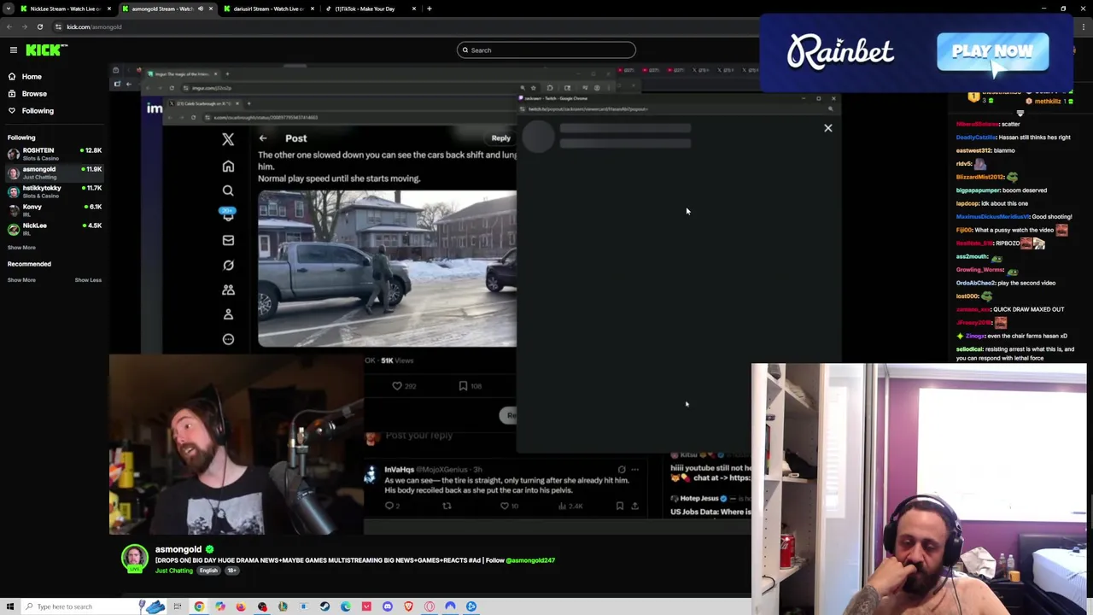This screenshot has height=615, width=1093.
Task: Select asmongold in the Following list
Action: [x=55, y=173]
